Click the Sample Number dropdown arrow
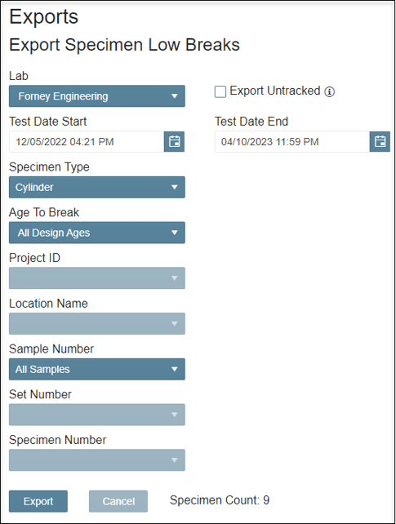 174,369
